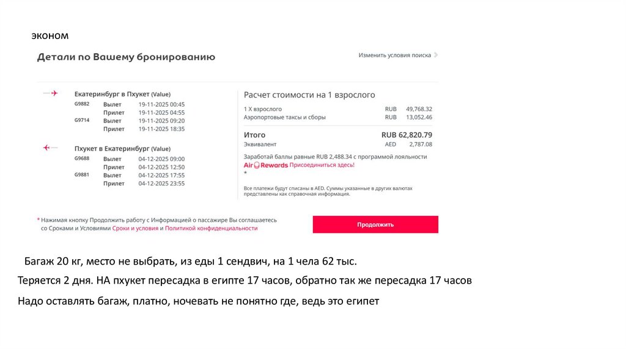Click flight number G9881
The width and height of the screenshot is (626, 350).
click(x=82, y=175)
